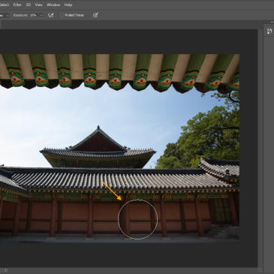Dodge the wall inside the brush circle
The height and width of the screenshot is (274, 274).
tap(137, 219)
